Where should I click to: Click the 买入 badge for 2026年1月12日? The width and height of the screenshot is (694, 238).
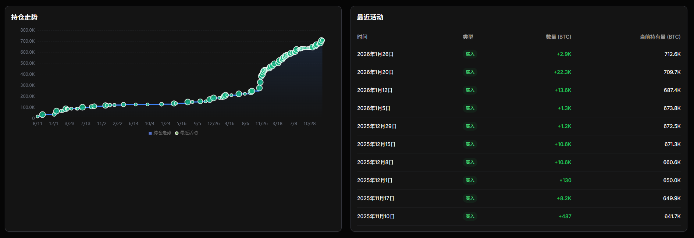point(470,90)
